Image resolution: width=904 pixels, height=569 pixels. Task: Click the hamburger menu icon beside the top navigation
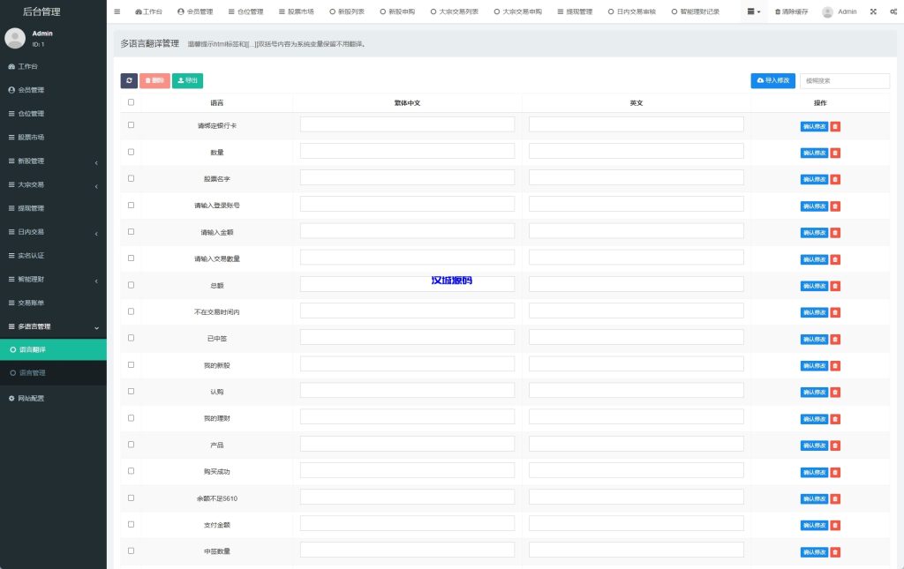tap(117, 11)
